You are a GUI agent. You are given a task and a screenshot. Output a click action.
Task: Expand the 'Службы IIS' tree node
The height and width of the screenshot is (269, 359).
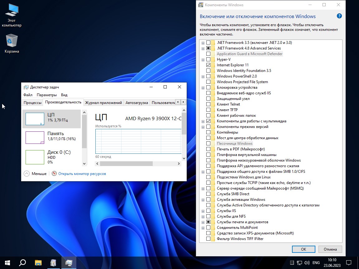click(x=203, y=211)
